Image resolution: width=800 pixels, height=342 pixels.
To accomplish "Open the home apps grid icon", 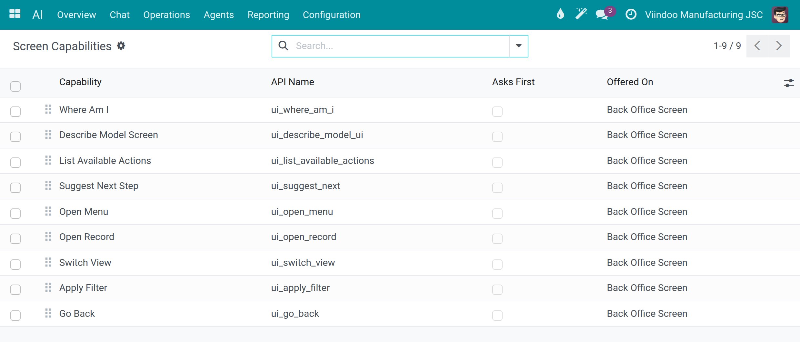I will (x=15, y=14).
